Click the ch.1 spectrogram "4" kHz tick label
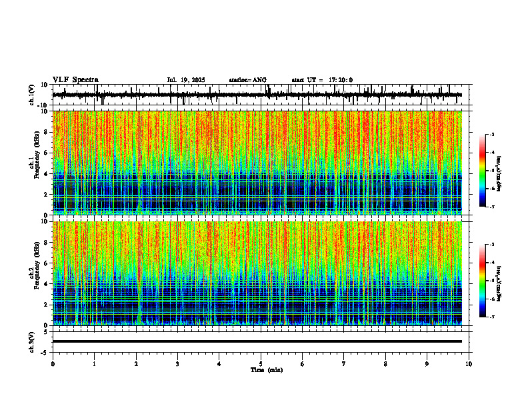 coord(46,174)
